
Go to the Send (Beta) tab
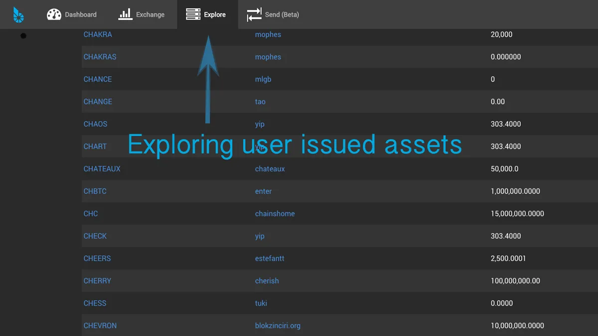pos(273,14)
